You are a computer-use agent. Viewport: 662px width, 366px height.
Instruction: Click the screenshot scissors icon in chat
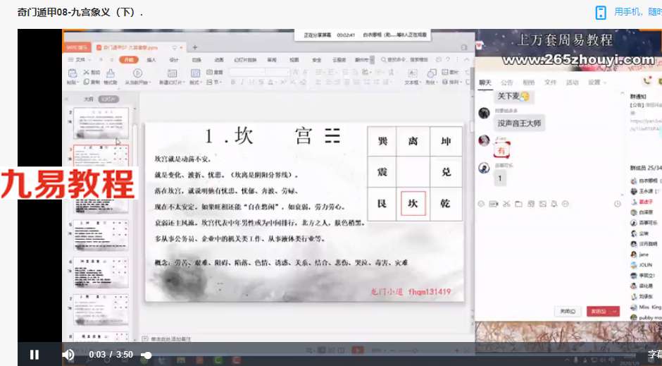506,204
